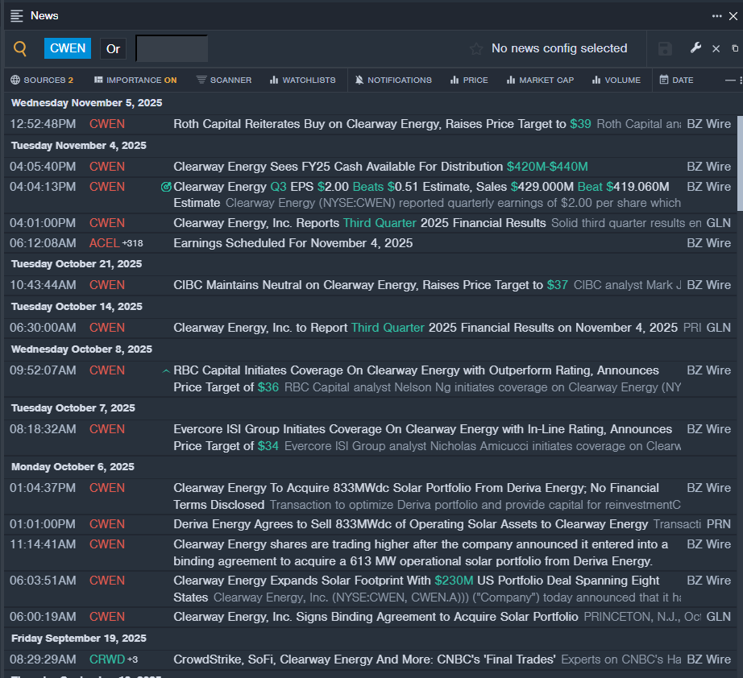The width and height of the screenshot is (743, 678).
Task: Toggle the Importance ON filter
Action: 135,80
